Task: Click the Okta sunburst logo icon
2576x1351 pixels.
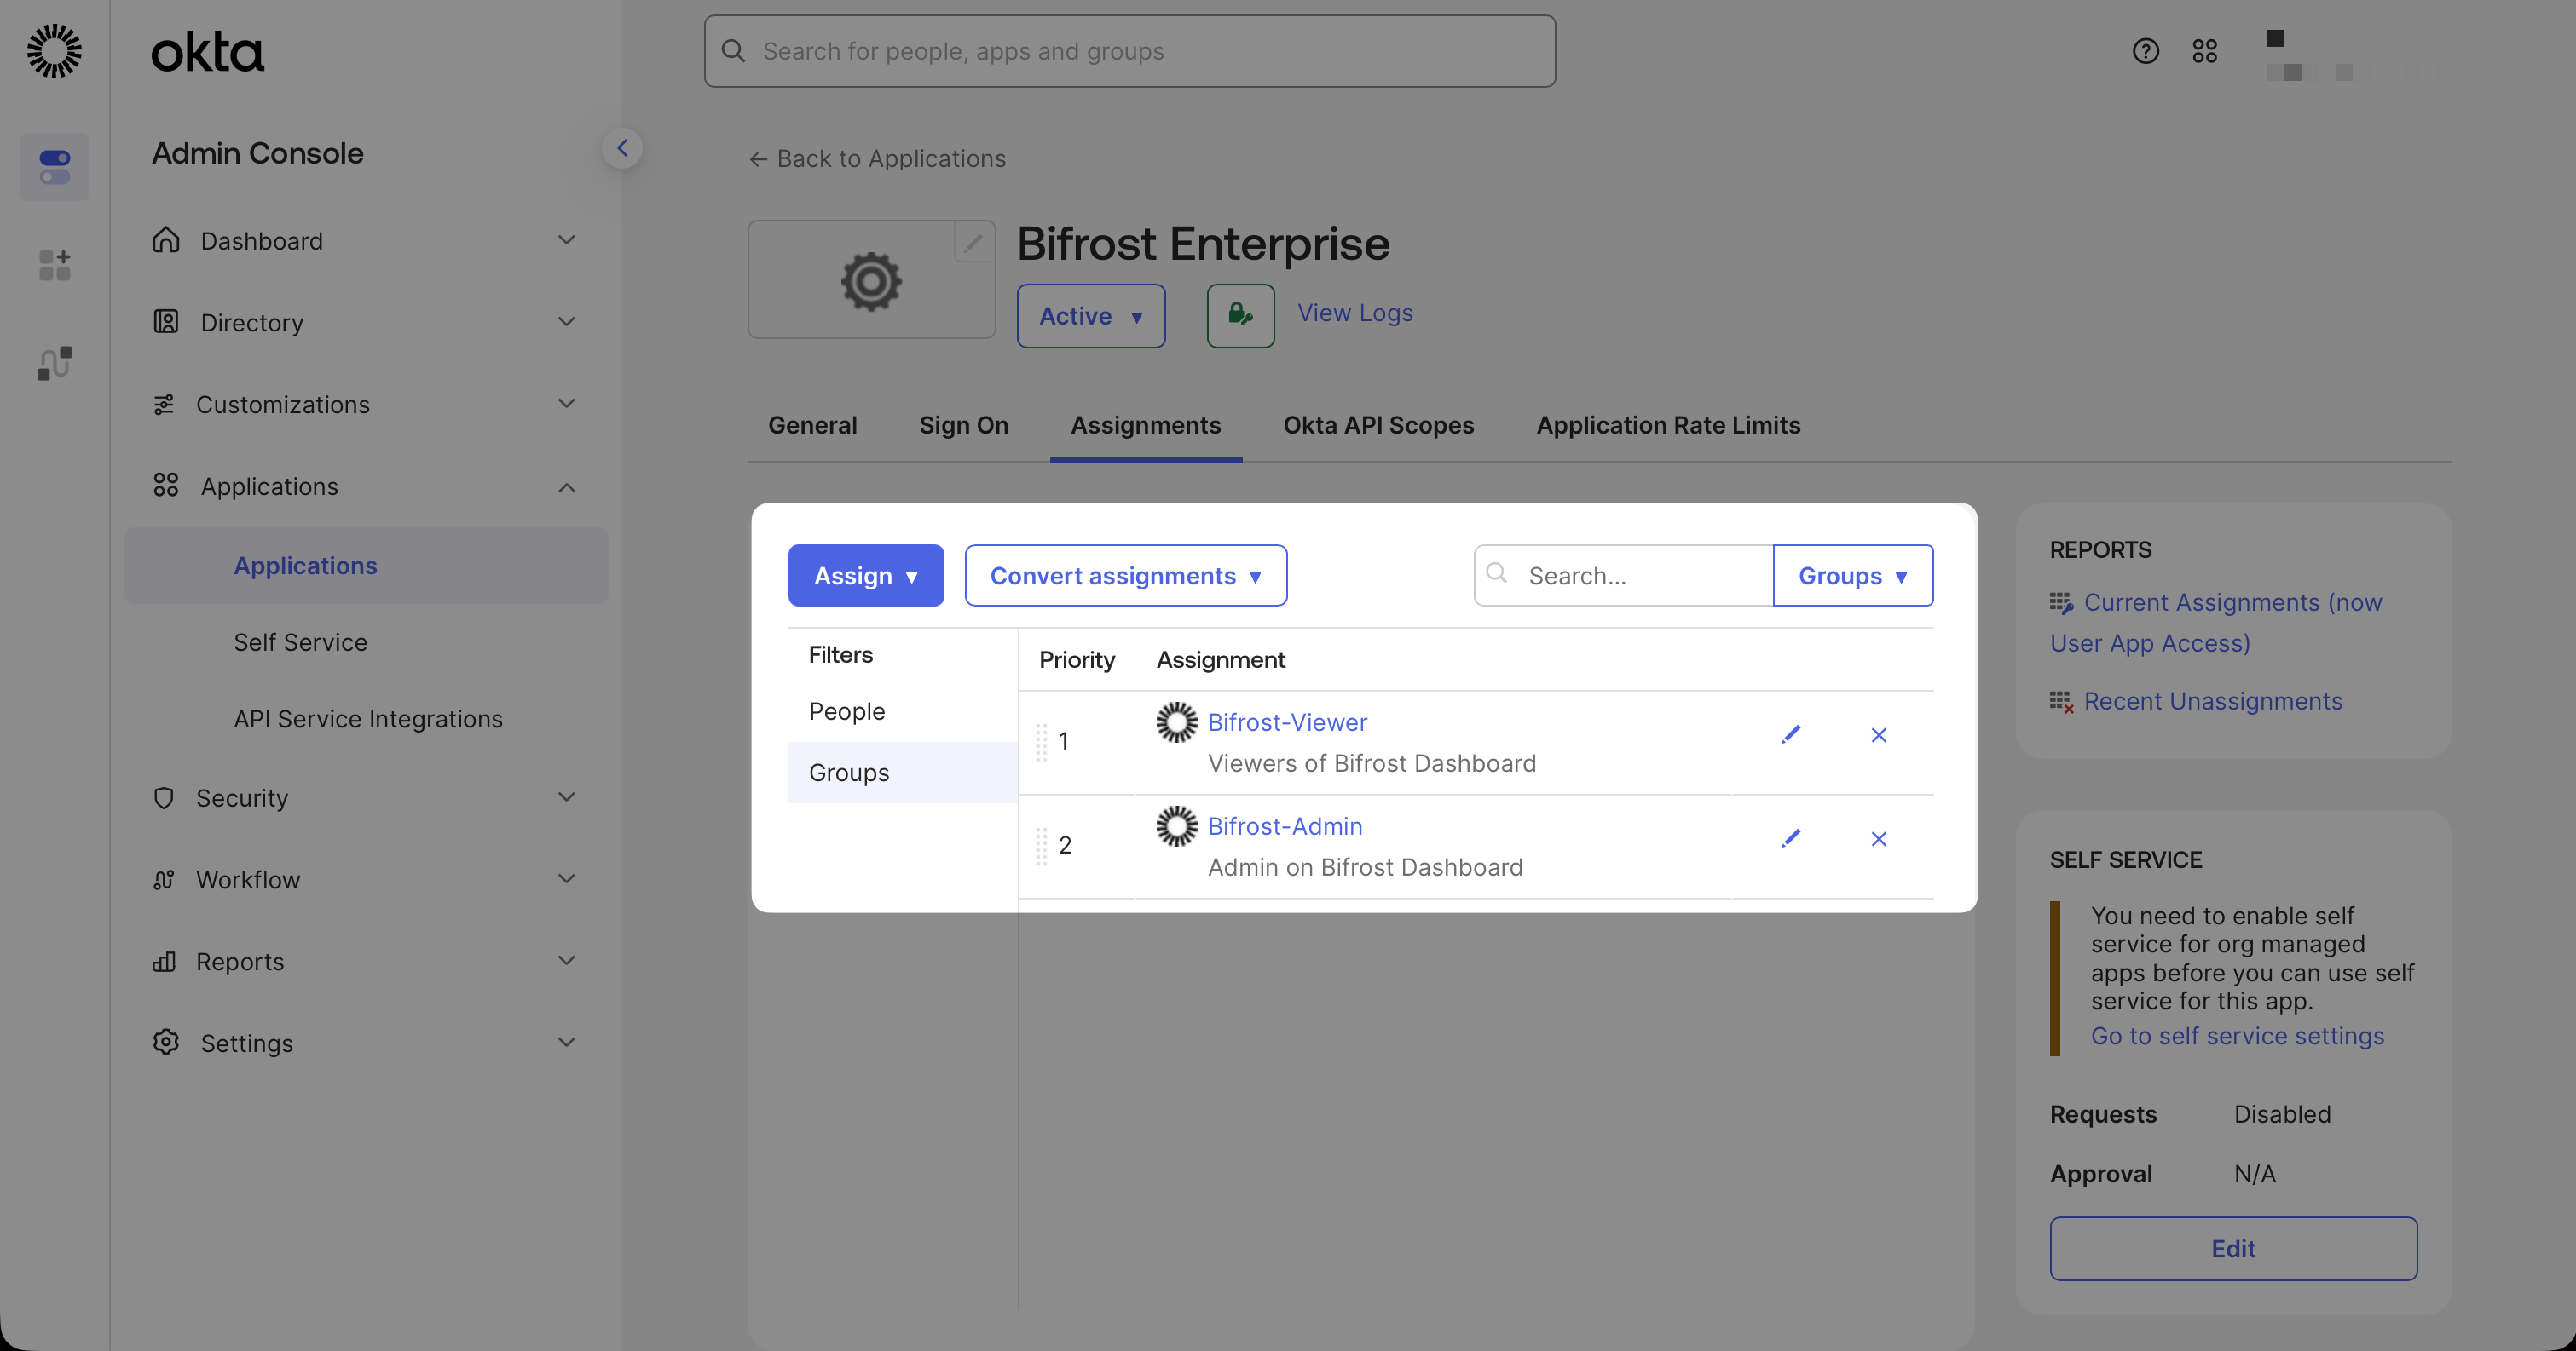Action: pyautogui.click(x=54, y=51)
